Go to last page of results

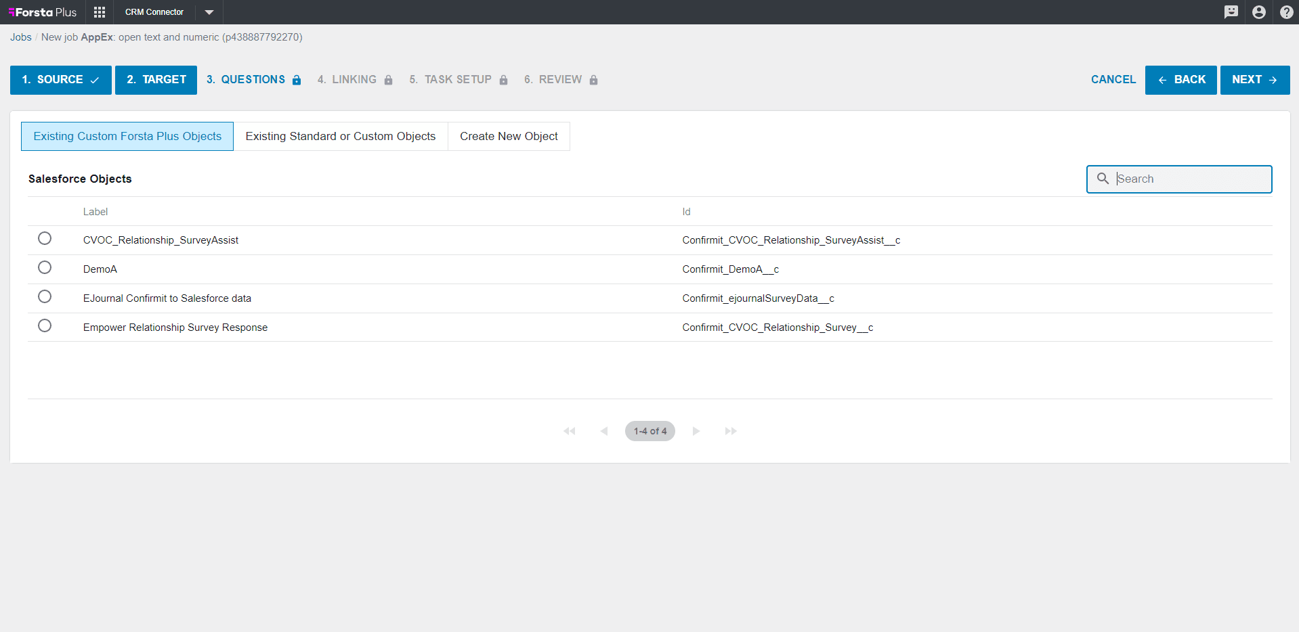[731, 431]
